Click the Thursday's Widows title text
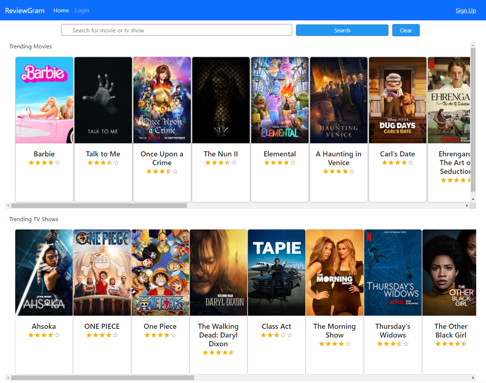This screenshot has width=486, height=383. point(393,331)
